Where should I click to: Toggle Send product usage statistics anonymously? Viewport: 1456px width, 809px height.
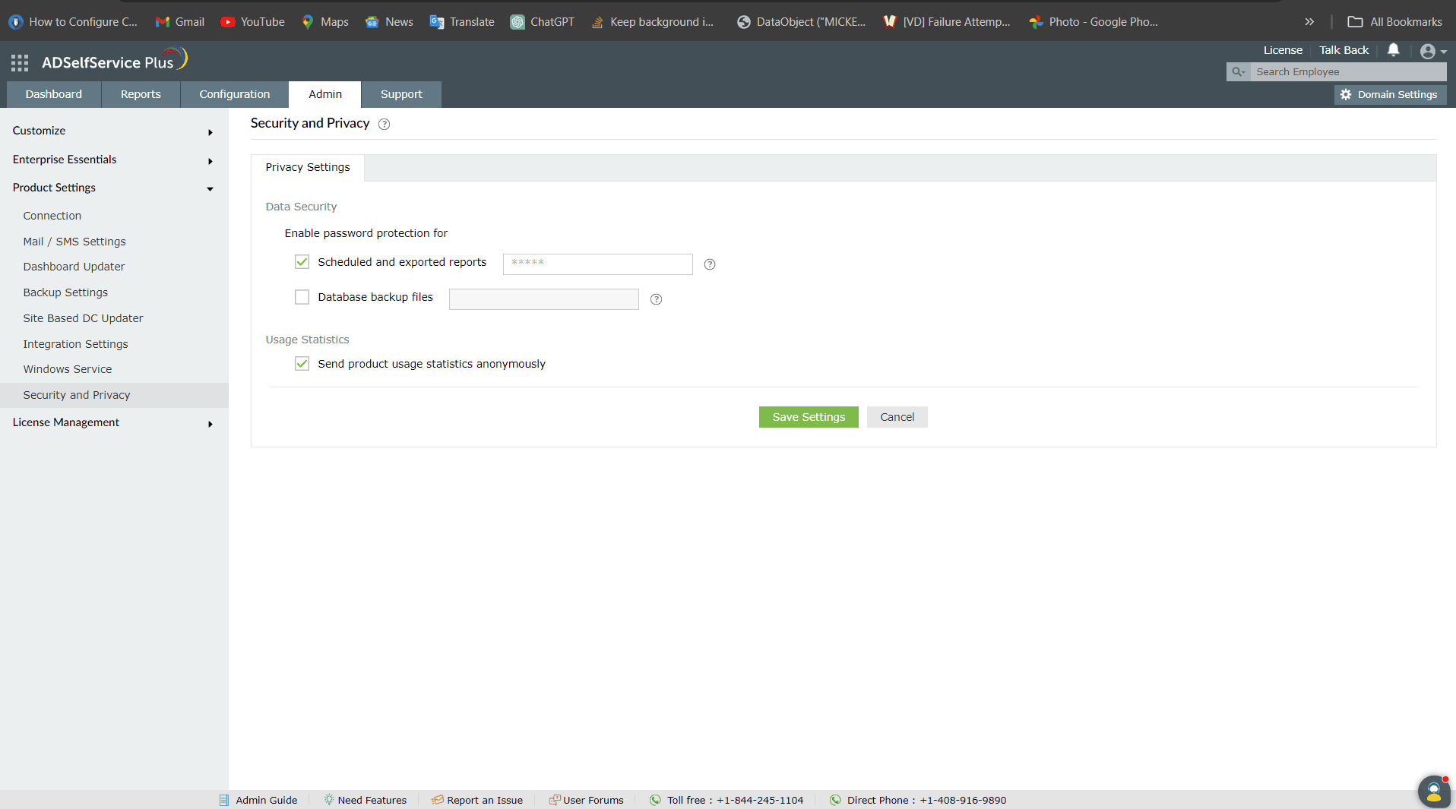(302, 364)
